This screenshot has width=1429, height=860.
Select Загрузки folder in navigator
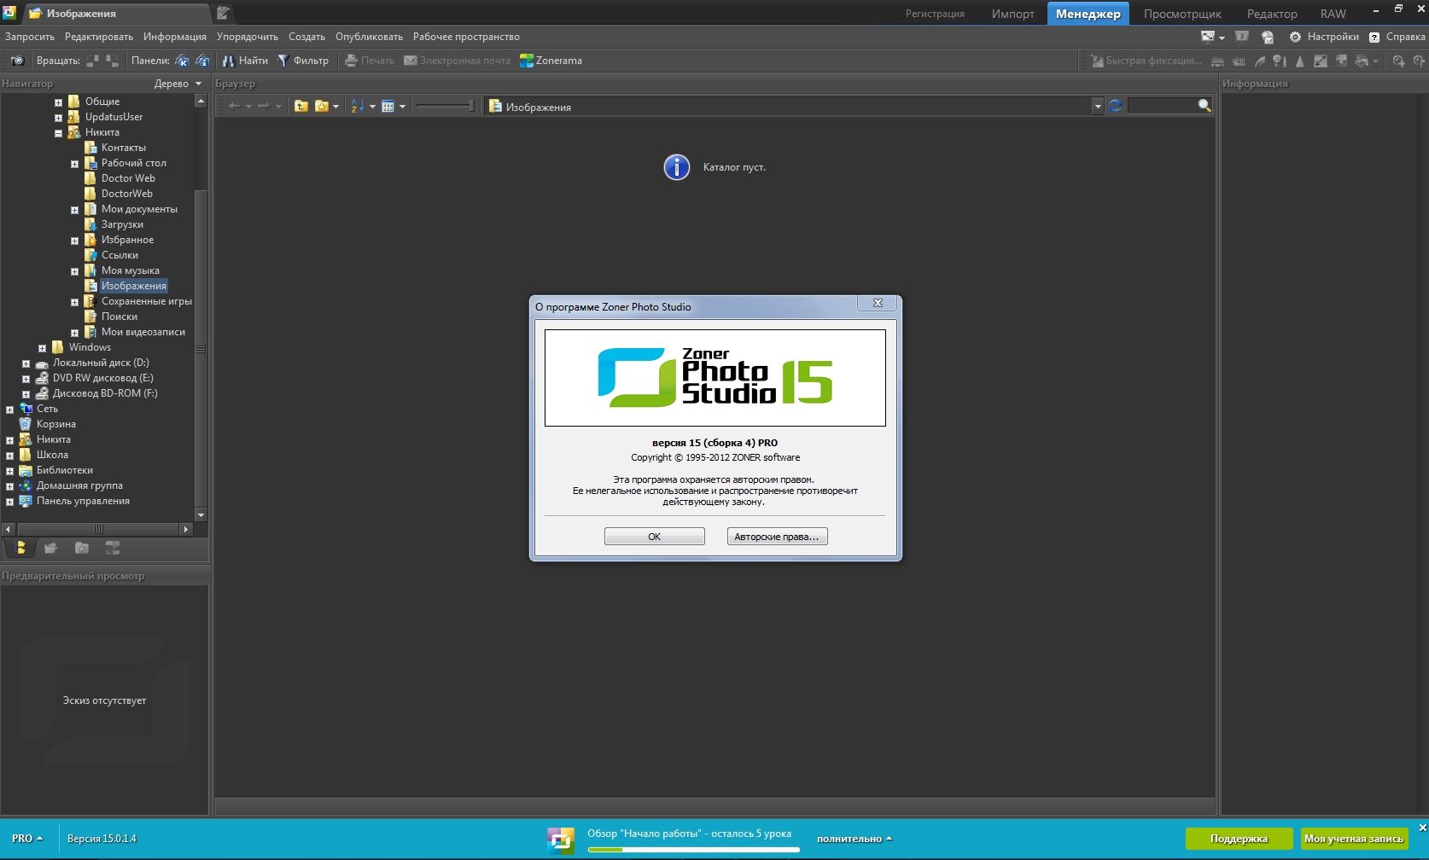coord(122,224)
